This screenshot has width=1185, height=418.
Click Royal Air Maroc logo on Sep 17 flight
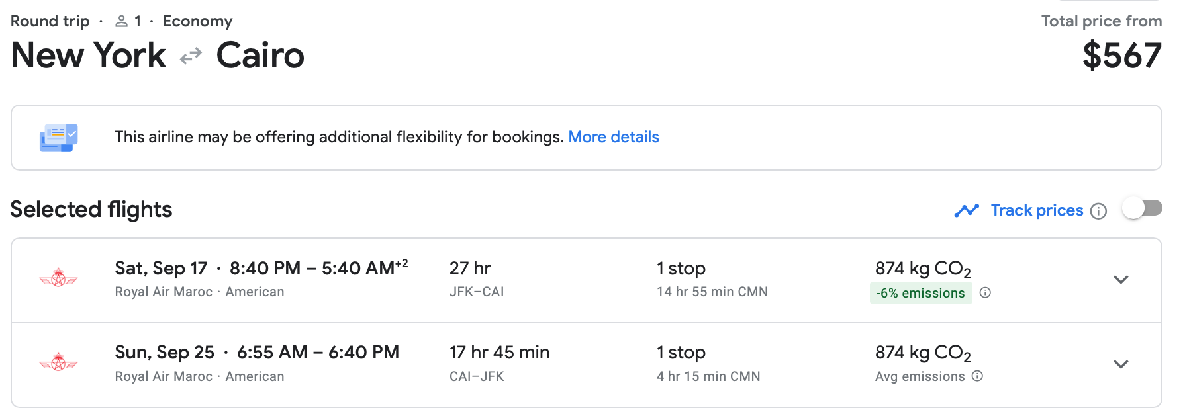(58, 278)
